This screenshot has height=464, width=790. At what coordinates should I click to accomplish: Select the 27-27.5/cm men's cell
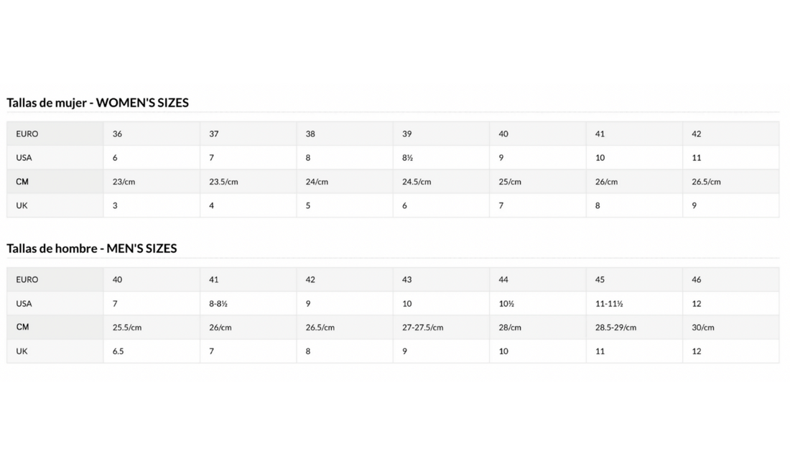[422, 328]
